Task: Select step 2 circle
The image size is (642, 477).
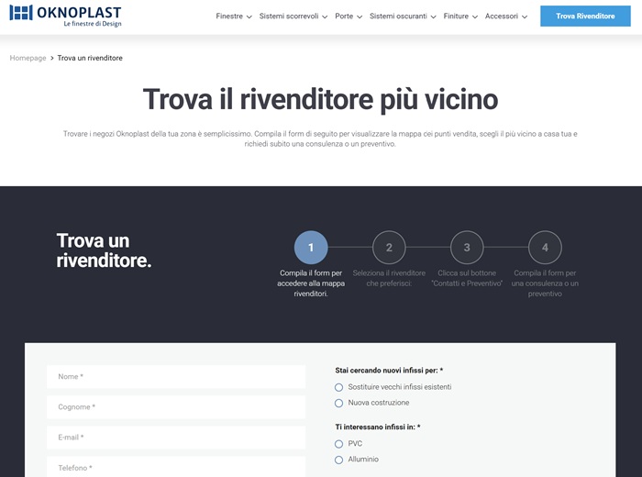Action: tap(389, 248)
